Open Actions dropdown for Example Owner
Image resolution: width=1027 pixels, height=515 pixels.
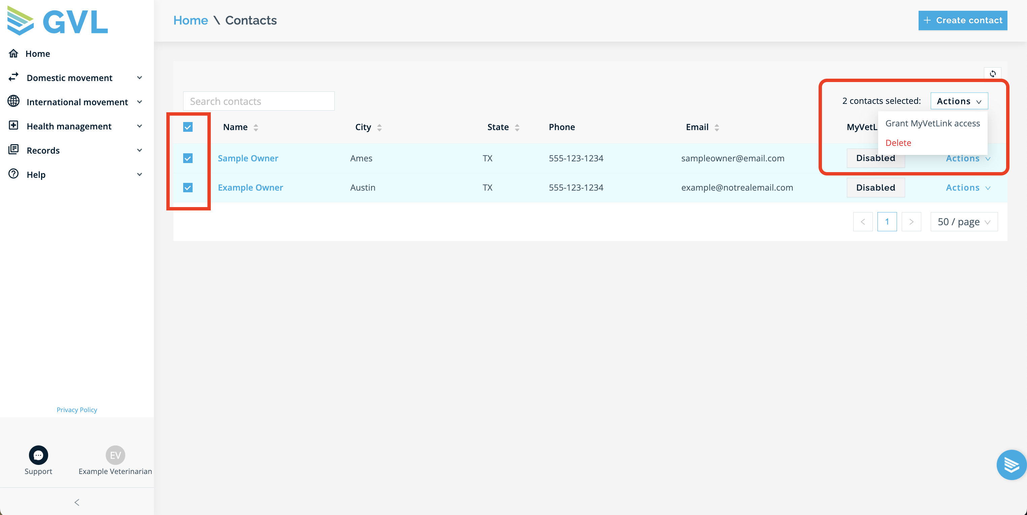[968, 188]
